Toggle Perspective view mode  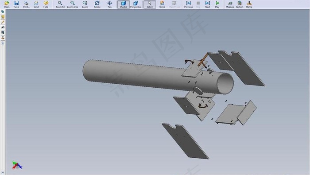click(x=136, y=4)
